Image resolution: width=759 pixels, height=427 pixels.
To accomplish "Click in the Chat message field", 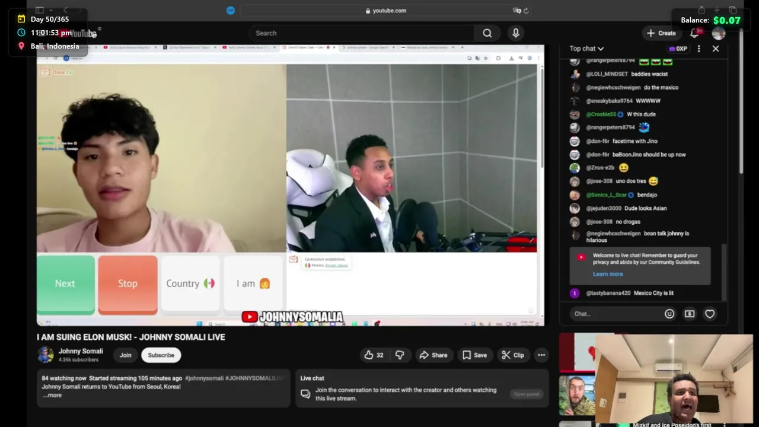I will point(614,314).
